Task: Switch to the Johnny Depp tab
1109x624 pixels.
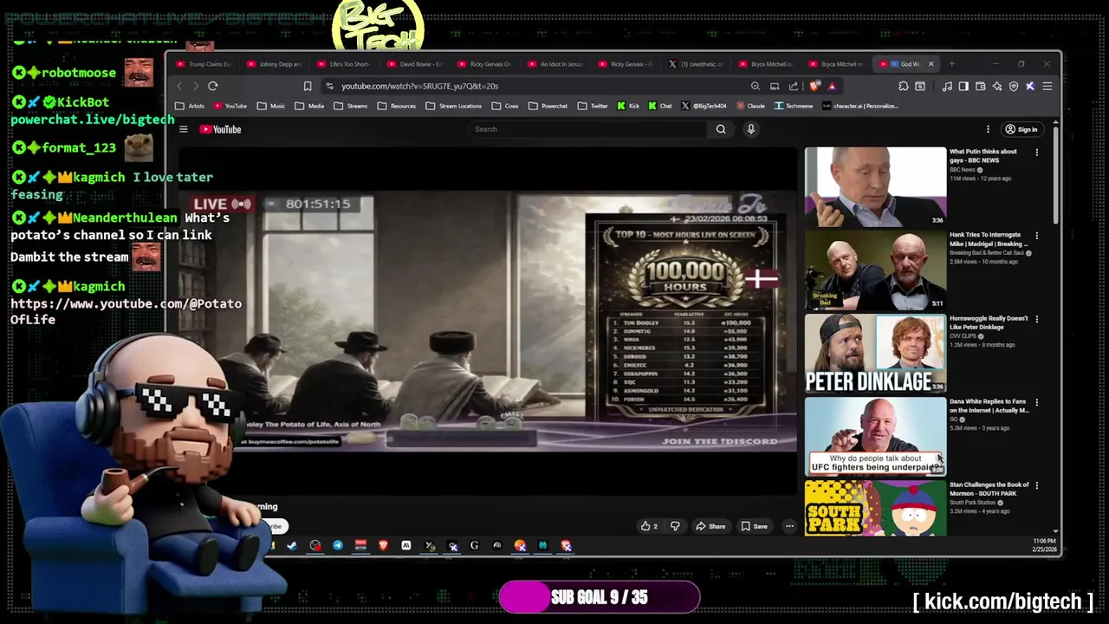Action: 275,64
